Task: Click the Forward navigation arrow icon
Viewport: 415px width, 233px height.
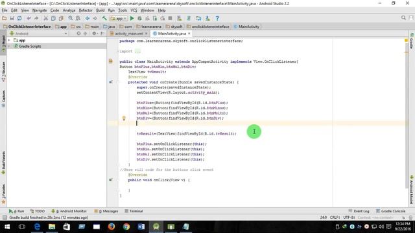Action: coord(95,18)
